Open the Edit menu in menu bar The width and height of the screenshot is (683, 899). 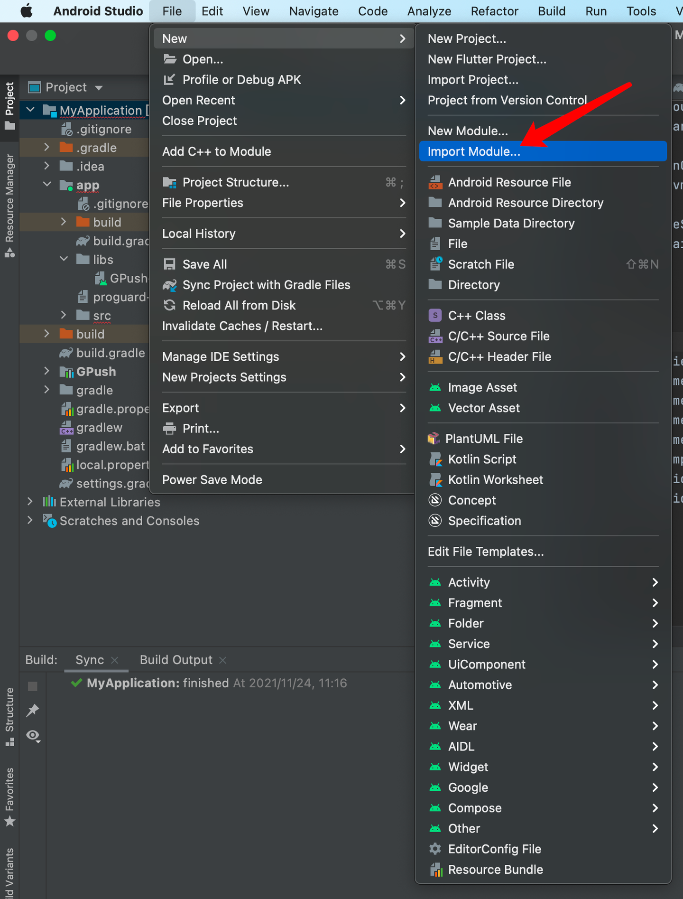tap(212, 11)
